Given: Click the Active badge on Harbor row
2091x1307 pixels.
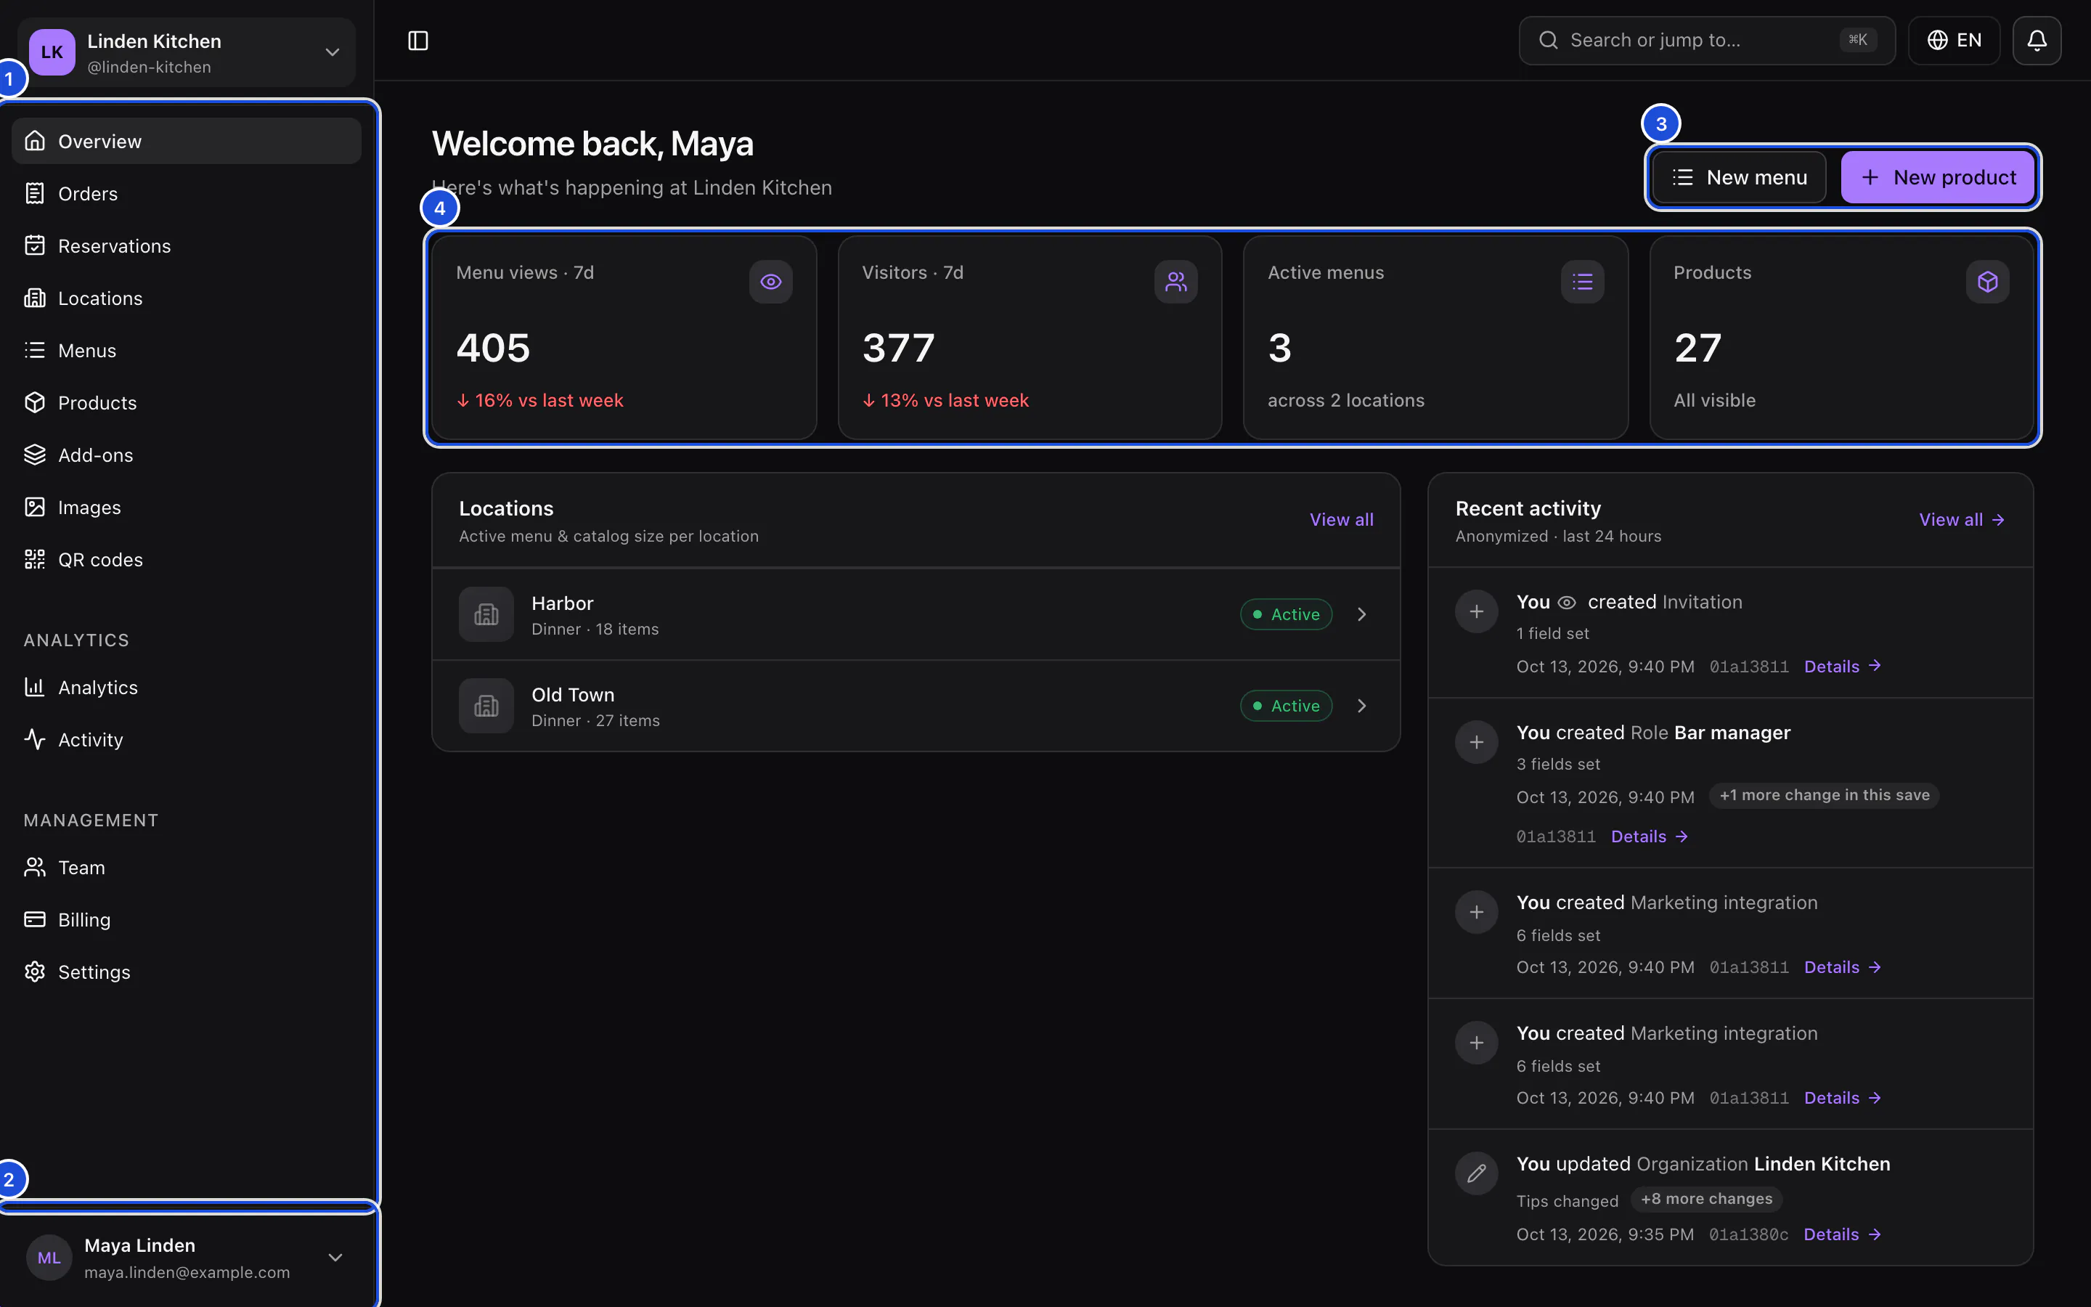Looking at the screenshot, I should [x=1286, y=614].
